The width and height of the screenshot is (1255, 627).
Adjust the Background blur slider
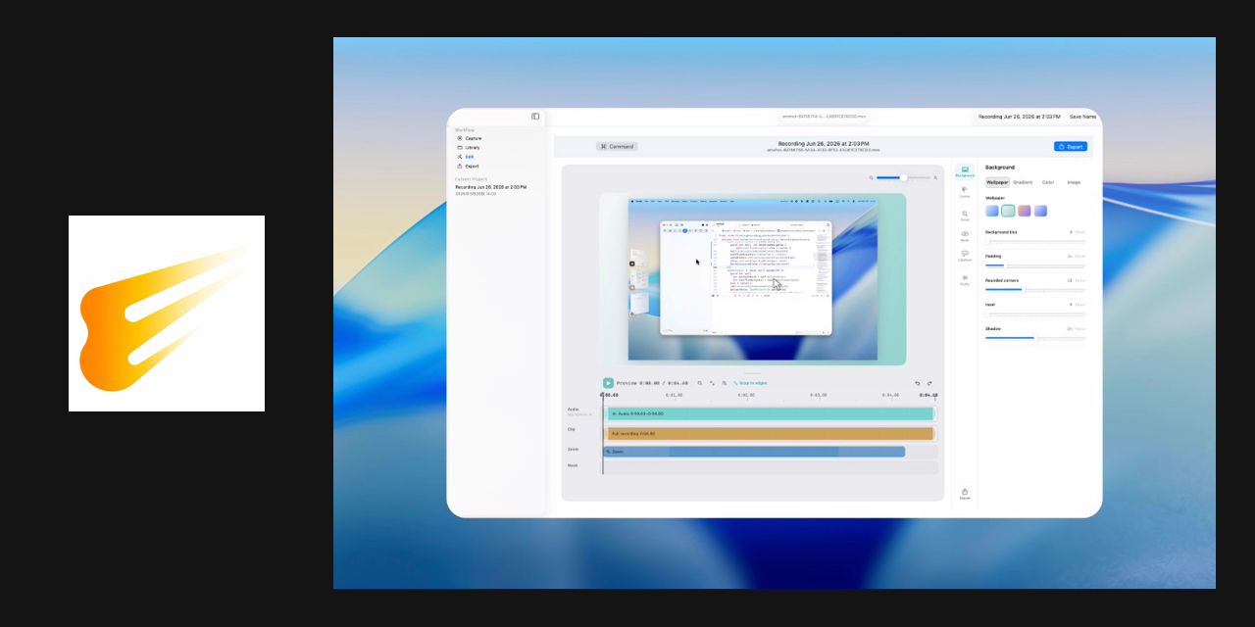click(1035, 241)
